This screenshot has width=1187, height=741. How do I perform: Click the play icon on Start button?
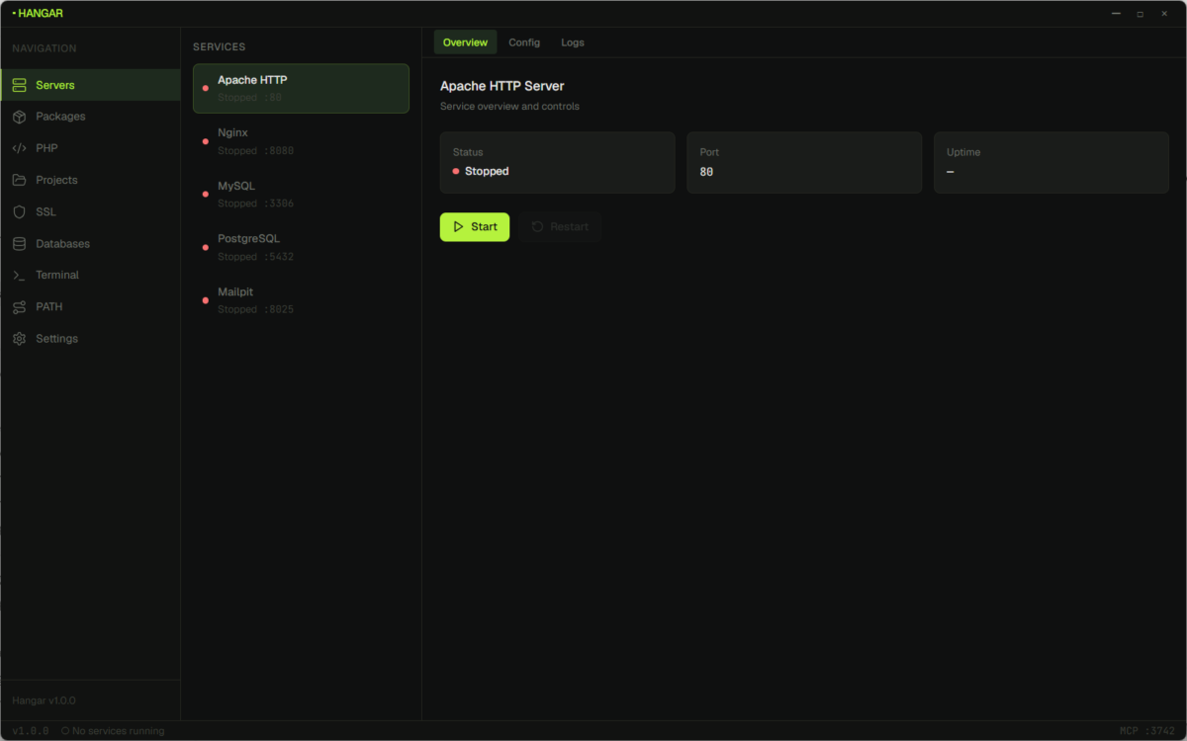click(458, 227)
